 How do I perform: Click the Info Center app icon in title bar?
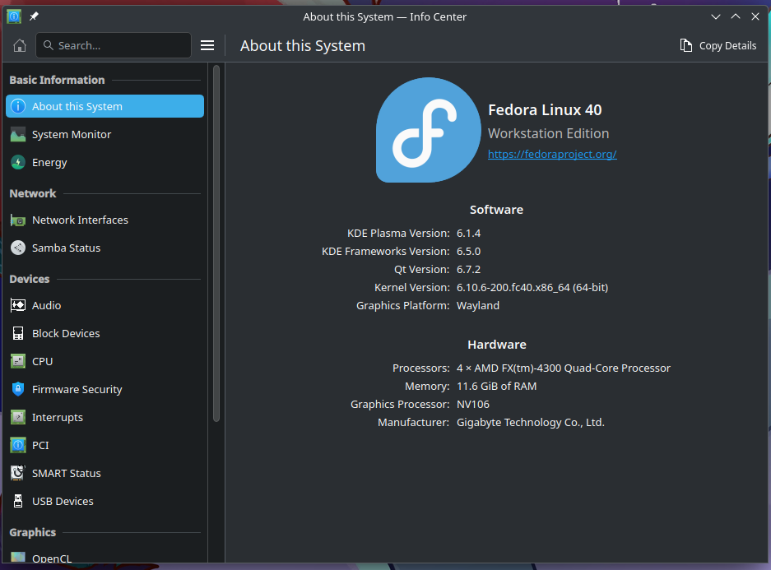coord(14,16)
